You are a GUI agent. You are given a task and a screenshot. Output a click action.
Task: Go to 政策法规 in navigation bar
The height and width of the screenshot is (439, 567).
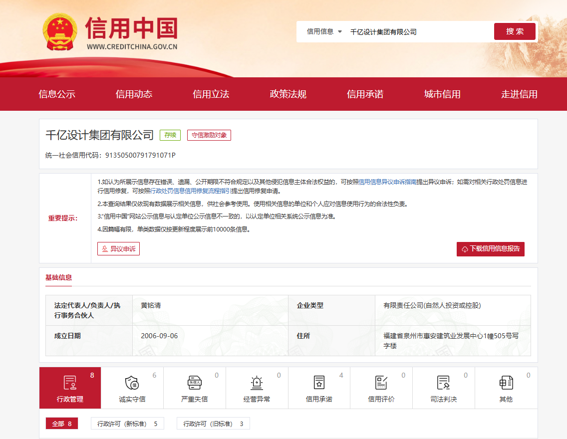coord(288,94)
